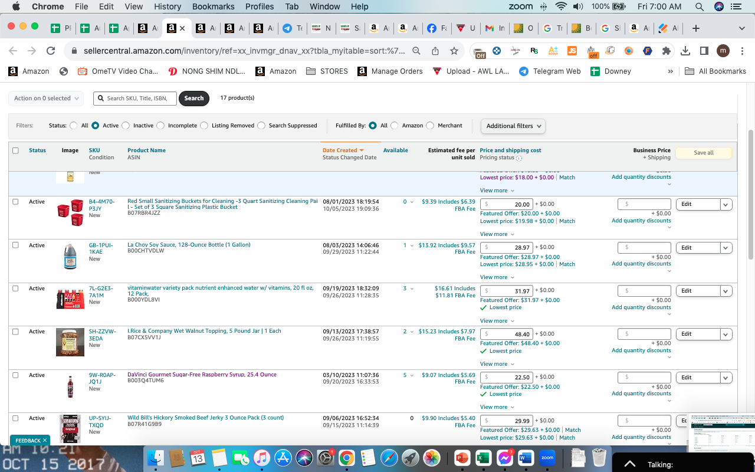The height and width of the screenshot is (472, 755).
Task: Open the App Store in the Dock
Action: pos(283,458)
